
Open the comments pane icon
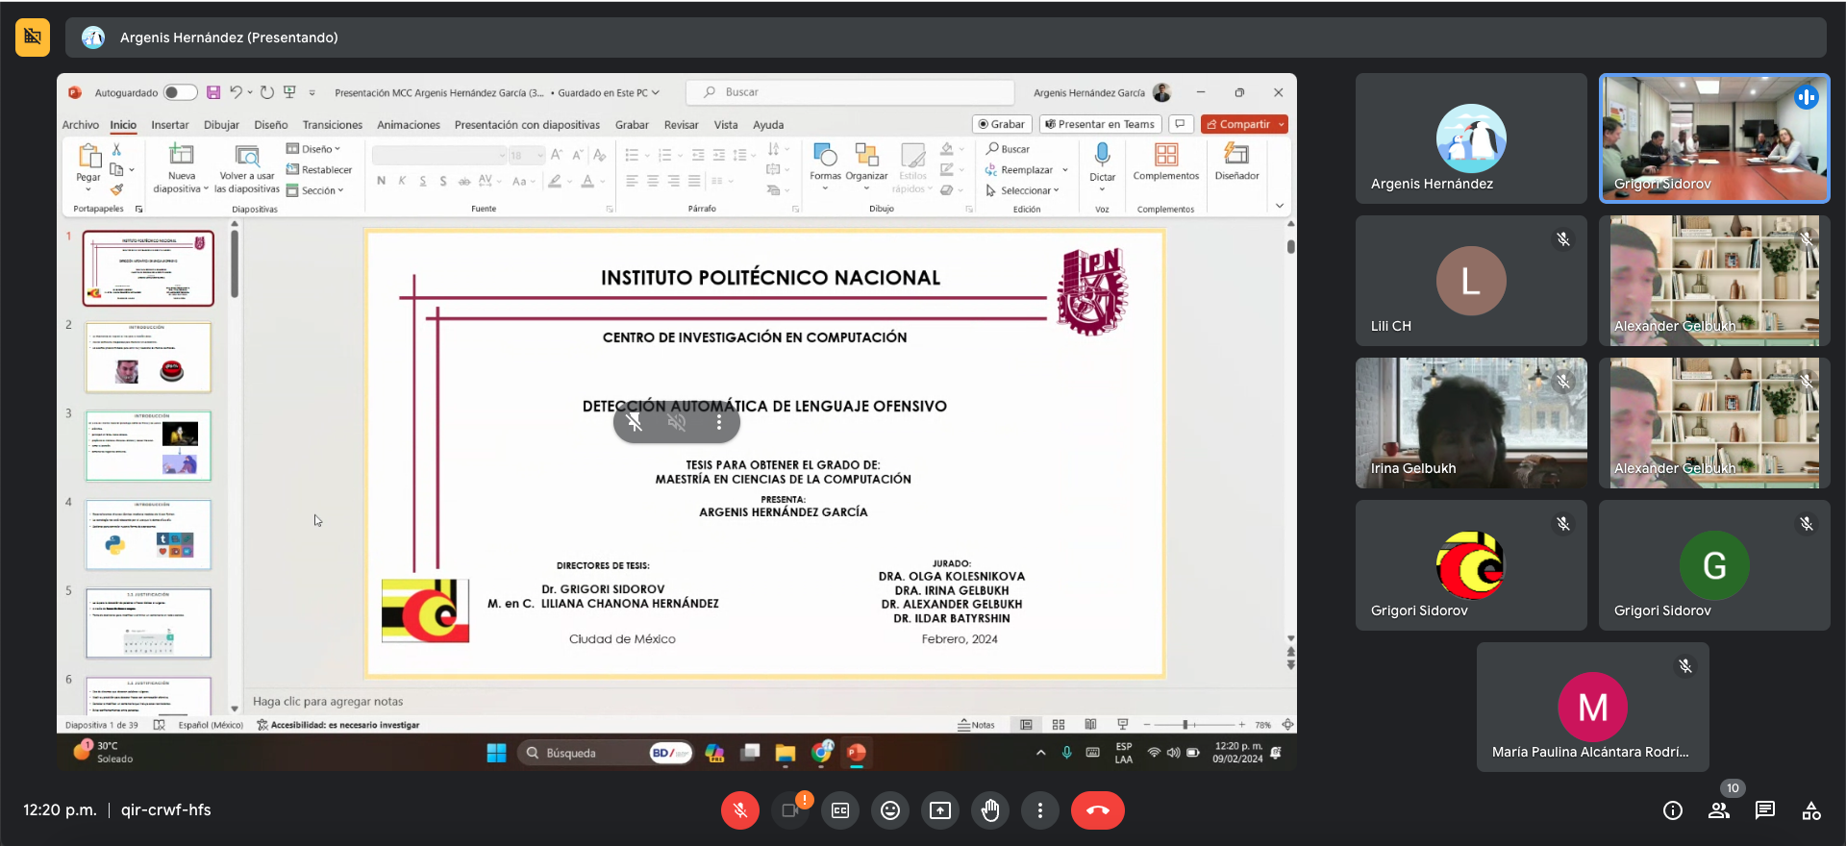point(1181,124)
